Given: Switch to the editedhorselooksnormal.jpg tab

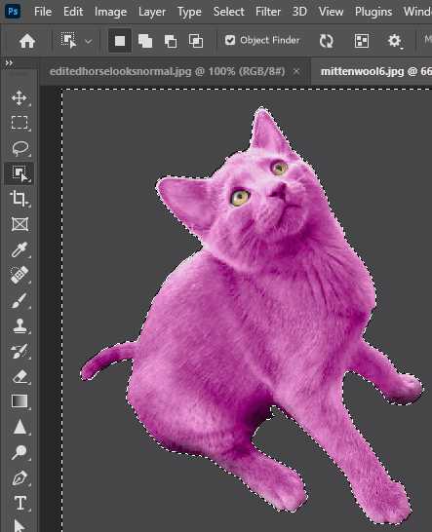Looking at the screenshot, I should [167, 71].
